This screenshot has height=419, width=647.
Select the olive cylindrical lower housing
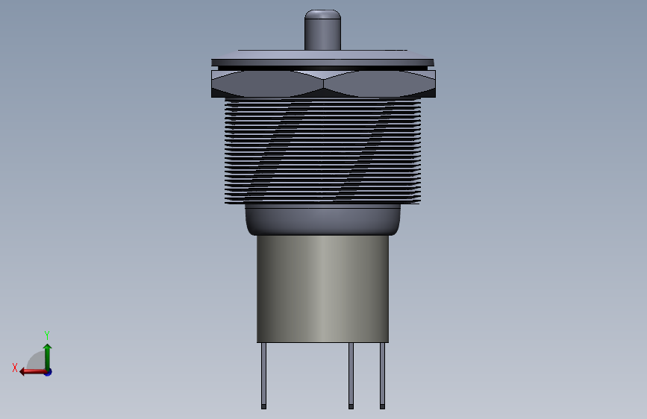click(322, 289)
